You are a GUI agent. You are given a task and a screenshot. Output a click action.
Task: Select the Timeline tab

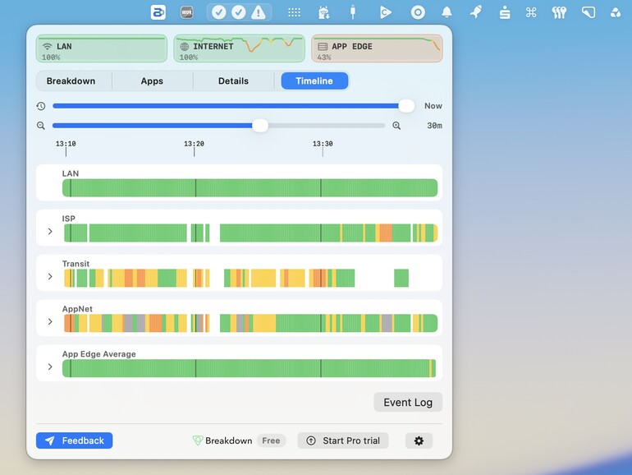pos(314,81)
